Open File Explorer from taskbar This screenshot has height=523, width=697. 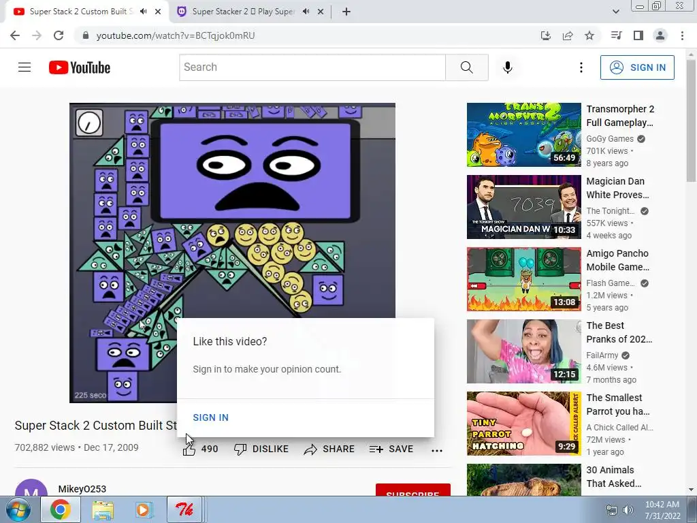click(103, 509)
